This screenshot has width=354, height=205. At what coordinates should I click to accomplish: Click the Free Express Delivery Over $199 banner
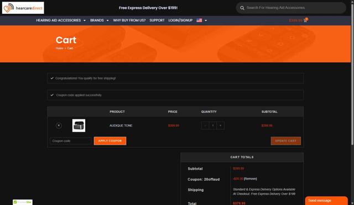click(x=148, y=8)
